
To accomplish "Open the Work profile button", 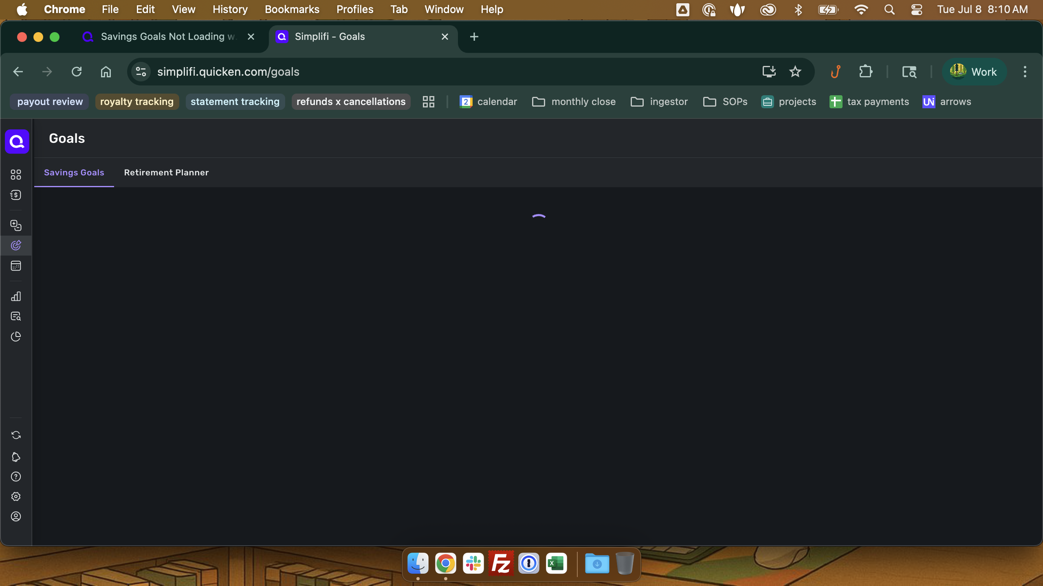I will coord(974,72).
